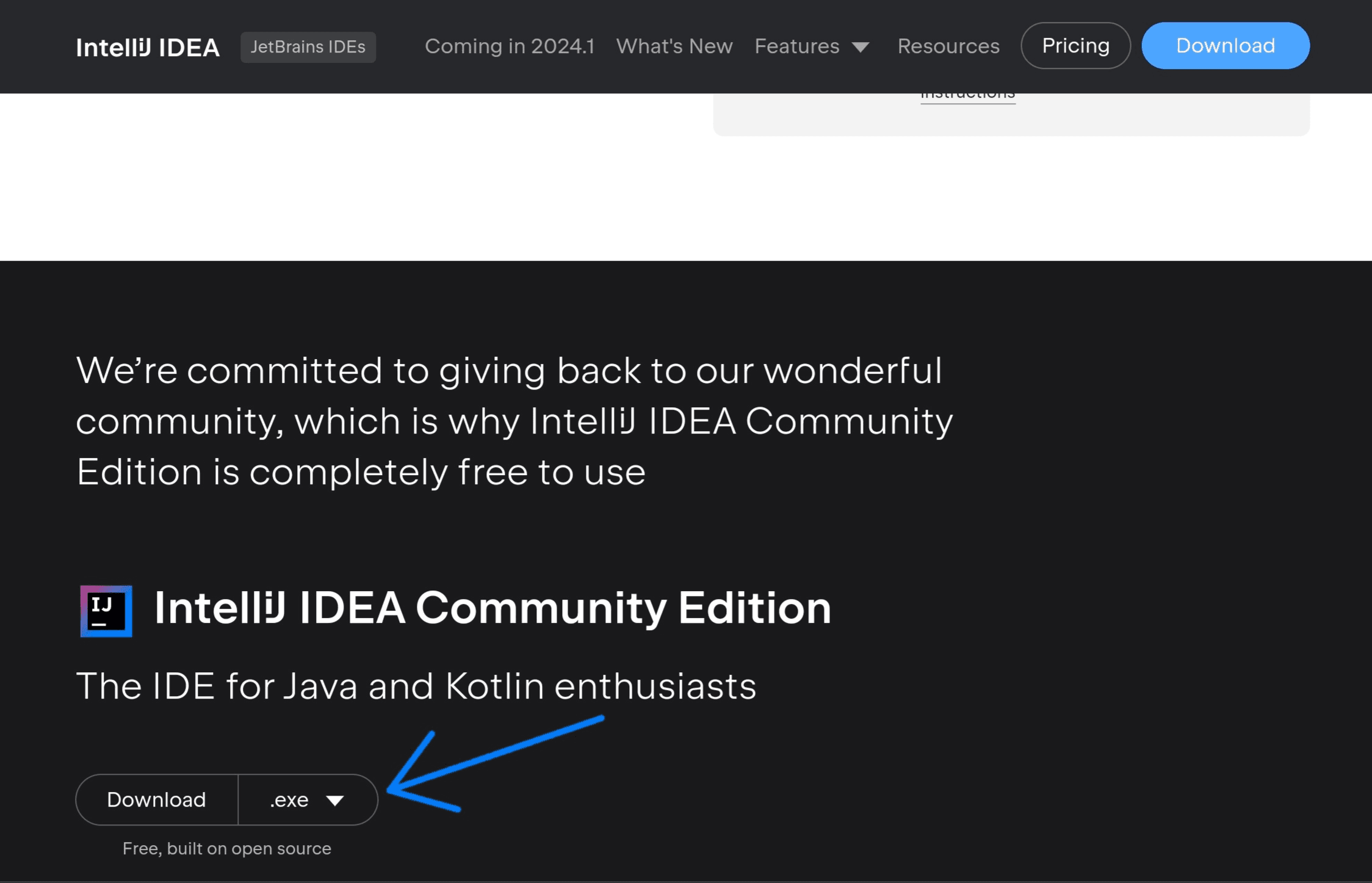Image resolution: width=1372 pixels, height=883 pixels.
Task: Go to What's New
Action: tap(674, 46)
